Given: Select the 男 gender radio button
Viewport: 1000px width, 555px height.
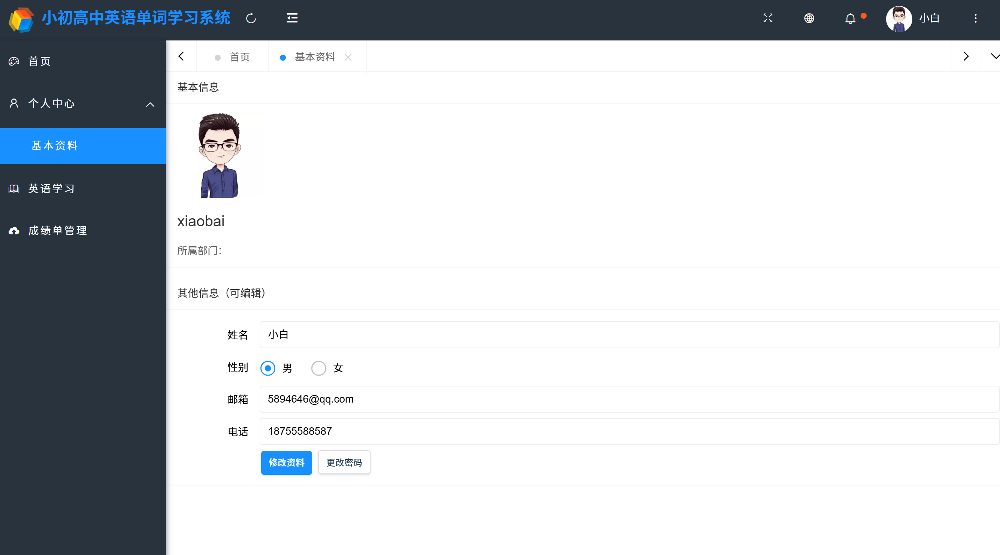Looking at the screenshot, I should click(268, 369).
